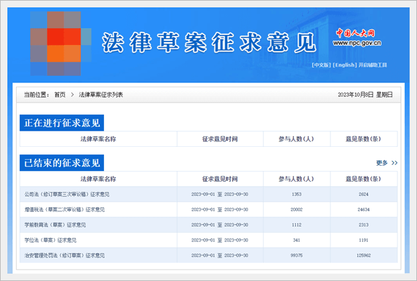Open 治安管理处罚法（修订草案）征求意见

64,256
